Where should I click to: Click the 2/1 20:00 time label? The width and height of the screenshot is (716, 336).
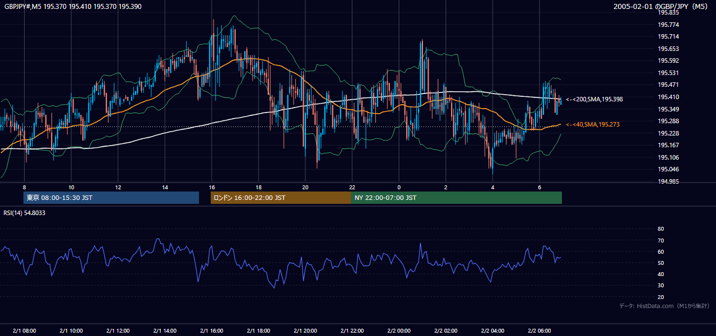point(305,331)
